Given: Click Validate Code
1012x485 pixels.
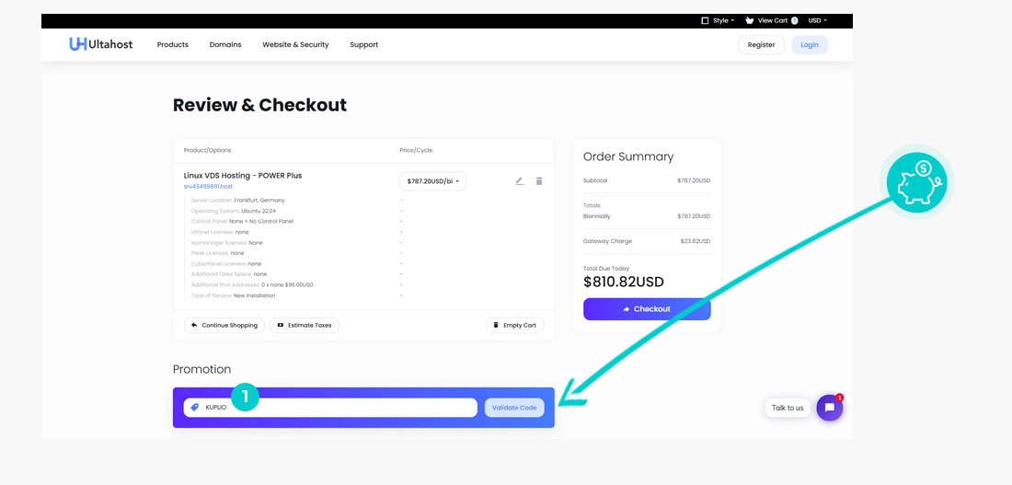Looking at the screenshot, I should coord(514,408).
